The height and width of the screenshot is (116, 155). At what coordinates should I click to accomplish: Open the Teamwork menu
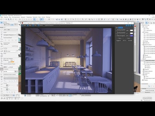pos(35,17)
